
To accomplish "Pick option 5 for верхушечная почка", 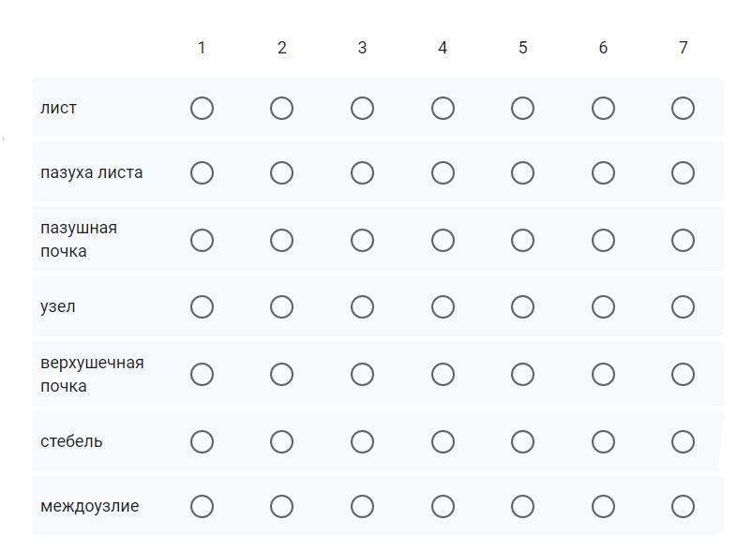I will (x=522, y=375).
